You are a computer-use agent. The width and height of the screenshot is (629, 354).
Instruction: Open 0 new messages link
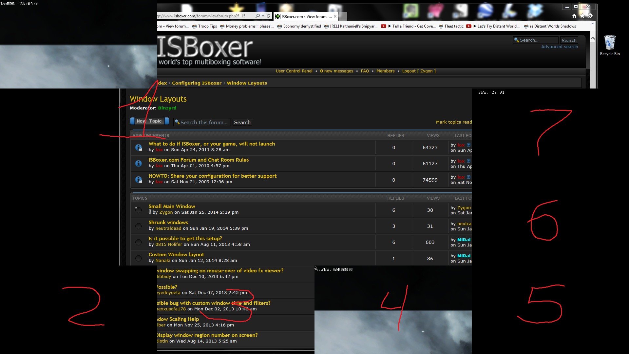pos(336,71)
